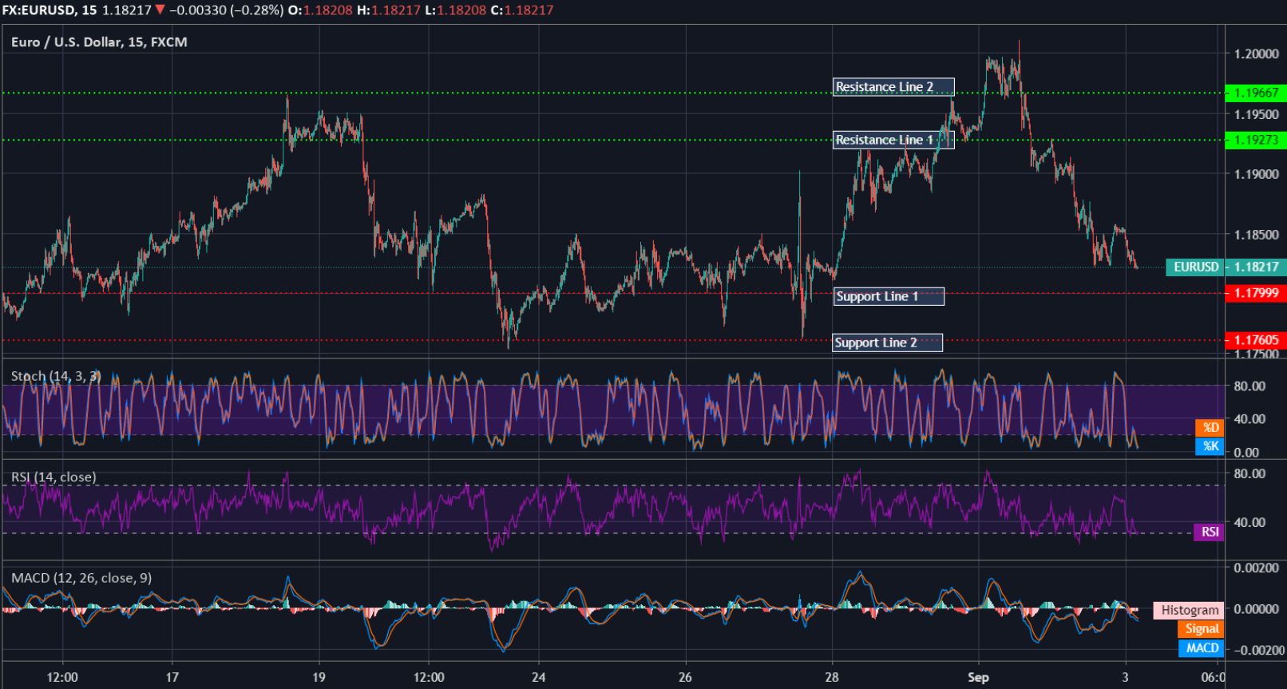Click the C:1.18217 close value

(522, 10)
